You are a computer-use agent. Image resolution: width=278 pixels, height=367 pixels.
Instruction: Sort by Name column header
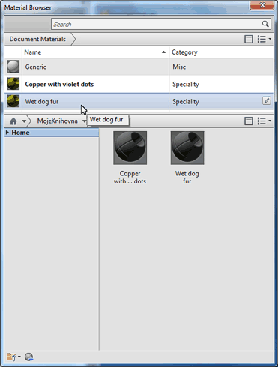95,52
